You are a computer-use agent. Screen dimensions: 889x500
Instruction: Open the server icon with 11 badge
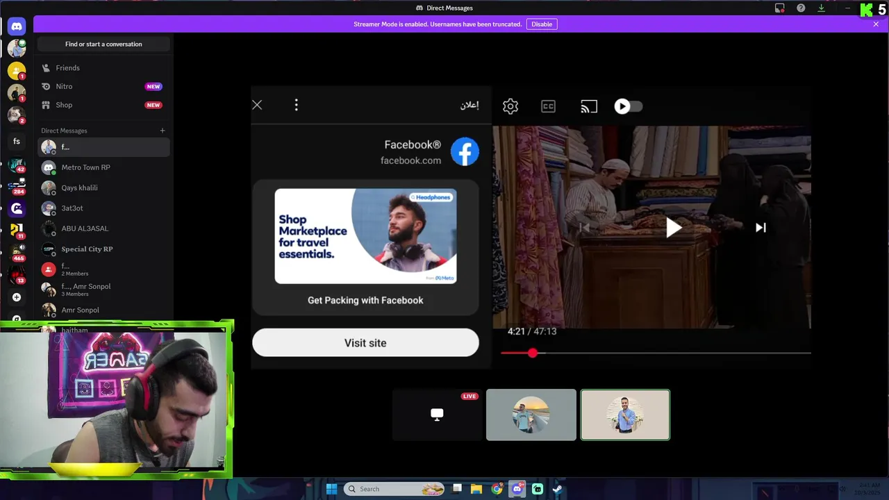(x=17, y=230)
